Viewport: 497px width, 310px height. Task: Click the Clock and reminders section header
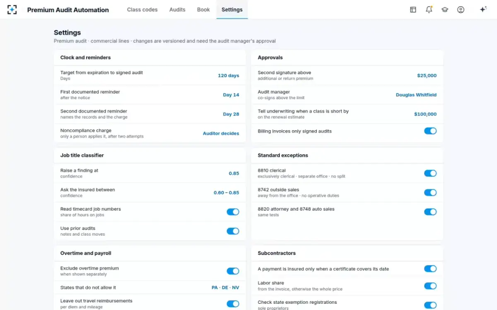pyautogui.click(x=85, y=57)
